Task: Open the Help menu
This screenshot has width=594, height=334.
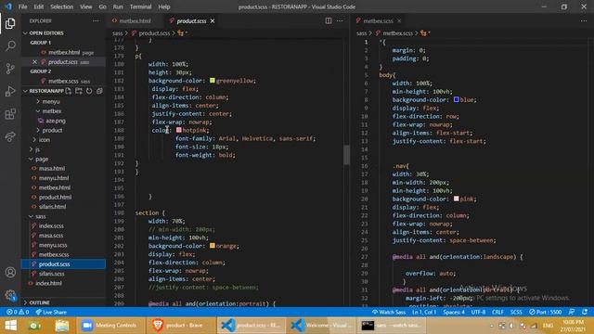Action: 164,6
